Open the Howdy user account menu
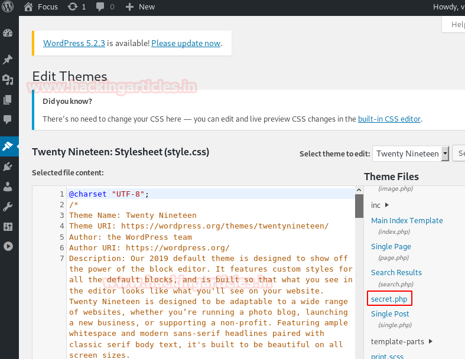The height and width of the screenshot is (359, 465). pyautogui.click(x=448, y=7)
